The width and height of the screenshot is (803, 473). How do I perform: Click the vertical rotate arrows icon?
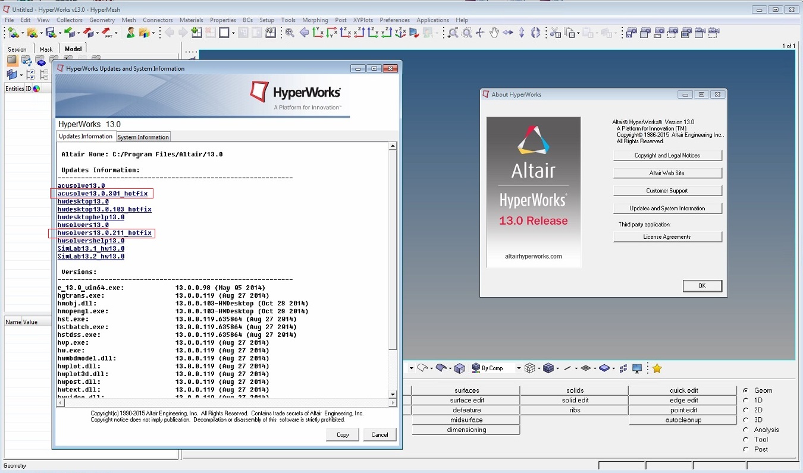522,33
